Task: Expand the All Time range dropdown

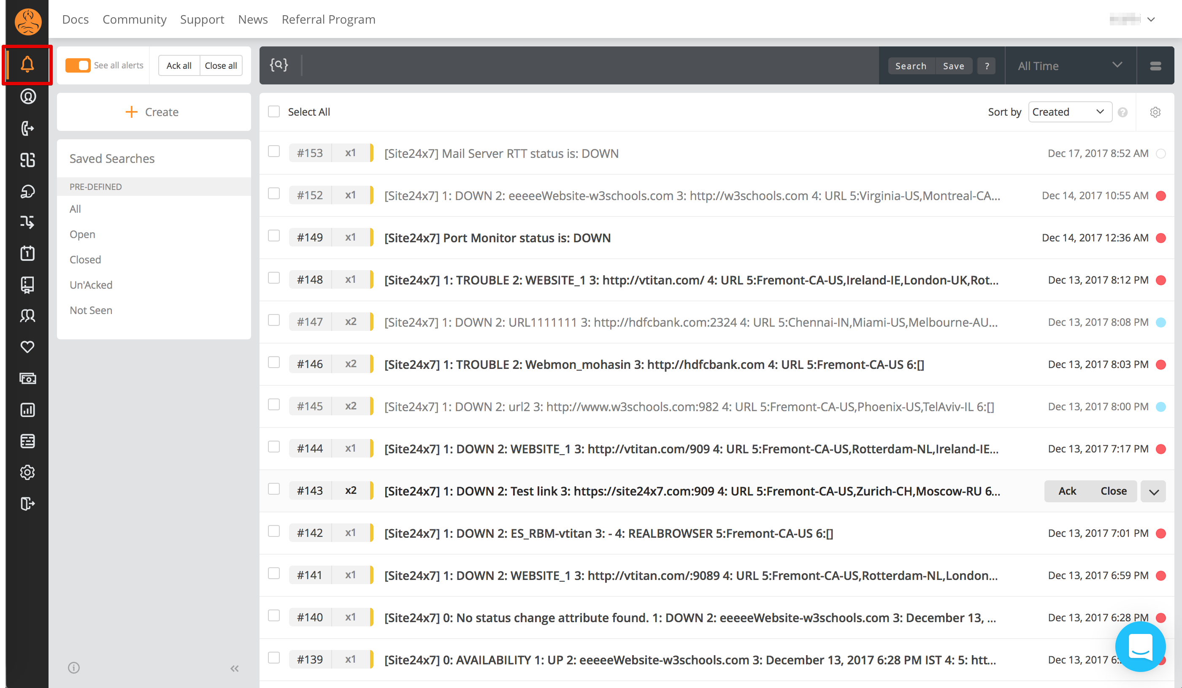Action: point(1069,66)
